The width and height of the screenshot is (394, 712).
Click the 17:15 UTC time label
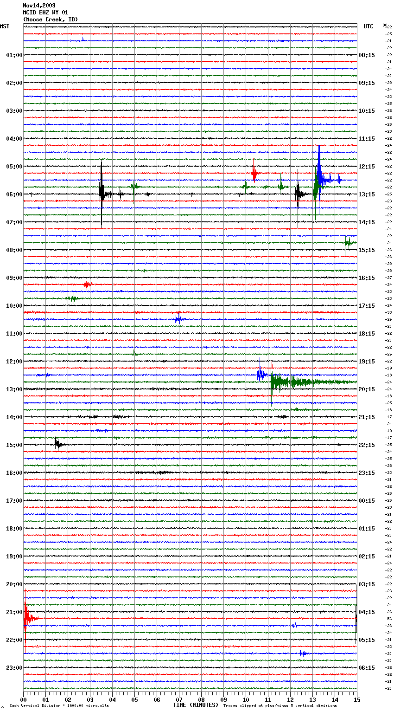[367, 306]
